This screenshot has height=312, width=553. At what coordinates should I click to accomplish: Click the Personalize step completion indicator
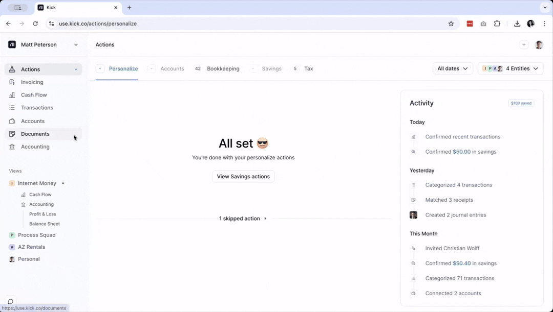(x=100, y=68)
